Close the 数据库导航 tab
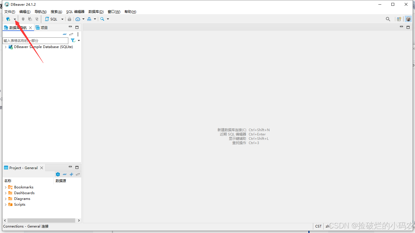 pos(31,28)
